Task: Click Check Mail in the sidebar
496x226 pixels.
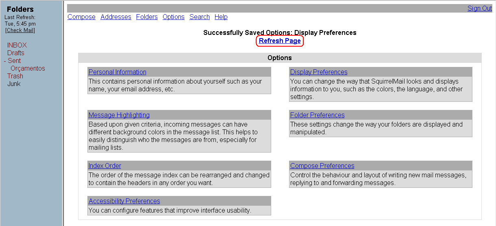Action: coord(20,30)
